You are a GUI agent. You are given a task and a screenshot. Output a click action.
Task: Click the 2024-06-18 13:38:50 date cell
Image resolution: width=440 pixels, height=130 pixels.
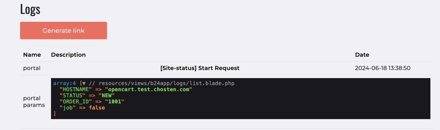(x=383, y=68)
